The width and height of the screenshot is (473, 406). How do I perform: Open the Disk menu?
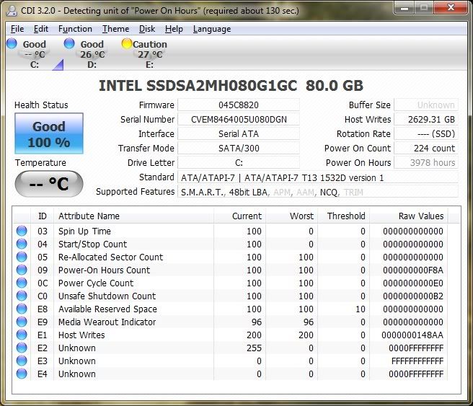147,29
